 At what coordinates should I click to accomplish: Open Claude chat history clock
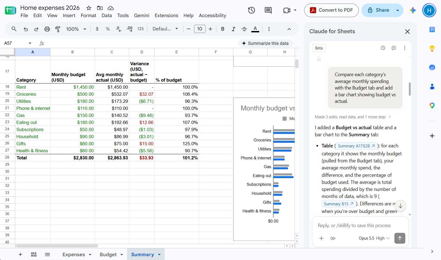click(x=383, y=48)
